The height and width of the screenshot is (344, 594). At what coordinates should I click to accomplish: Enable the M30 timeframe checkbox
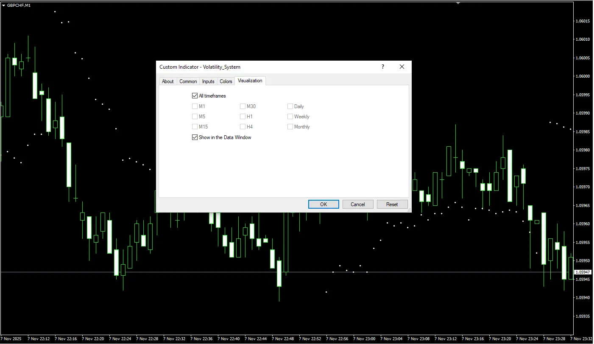click(x=243, y=106)
